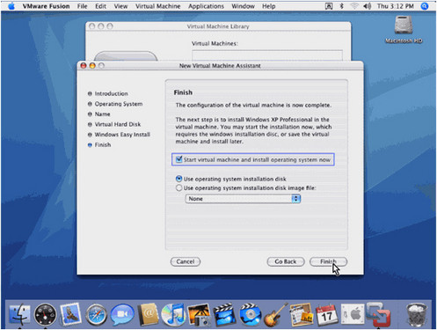This screenshot has height=330, width=437.
Task: Click the virtual machine status menu bar icon
Action: click(x=329, y=6)
